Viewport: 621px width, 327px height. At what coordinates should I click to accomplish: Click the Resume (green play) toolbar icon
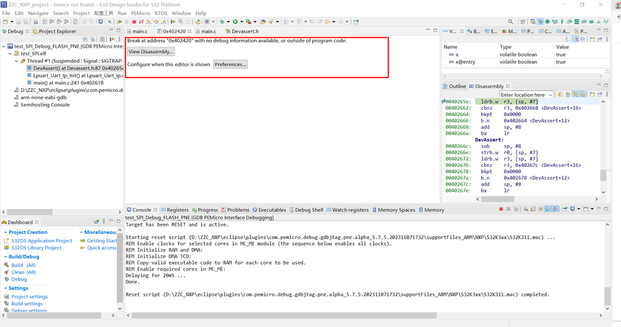(119, 22)
